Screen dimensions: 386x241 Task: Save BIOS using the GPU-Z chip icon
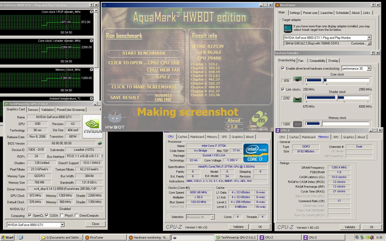100,143
